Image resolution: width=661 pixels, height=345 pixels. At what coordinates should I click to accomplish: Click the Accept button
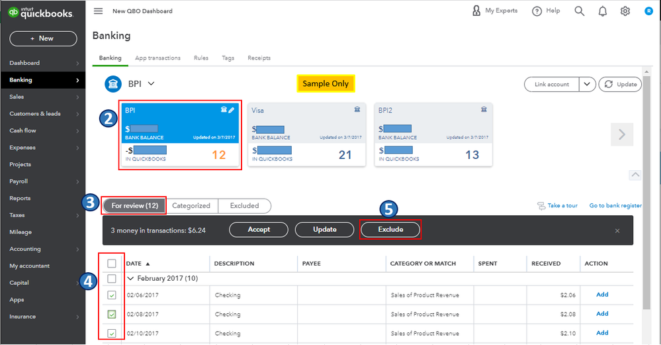[259, 229]
